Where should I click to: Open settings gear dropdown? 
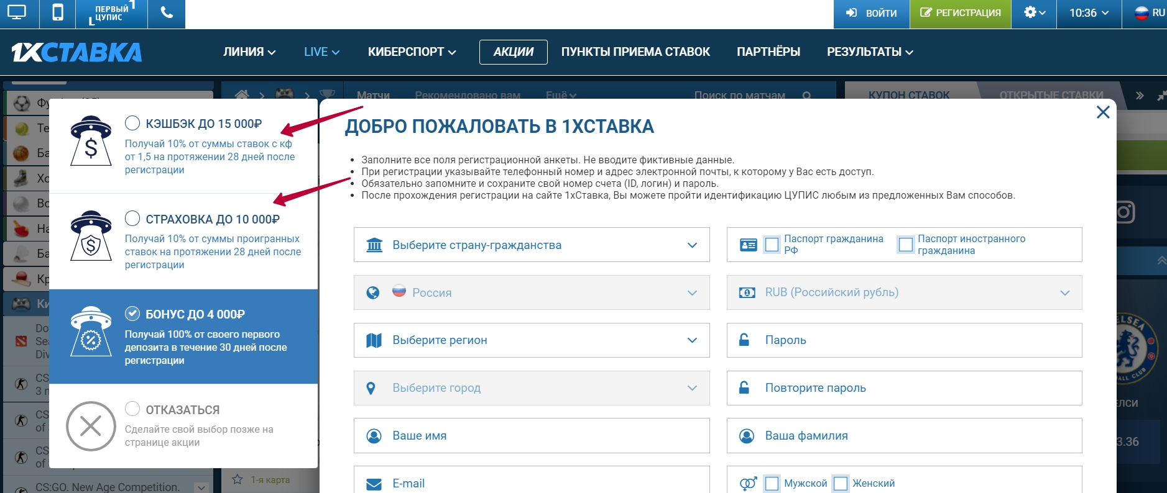coord(1034,13)
